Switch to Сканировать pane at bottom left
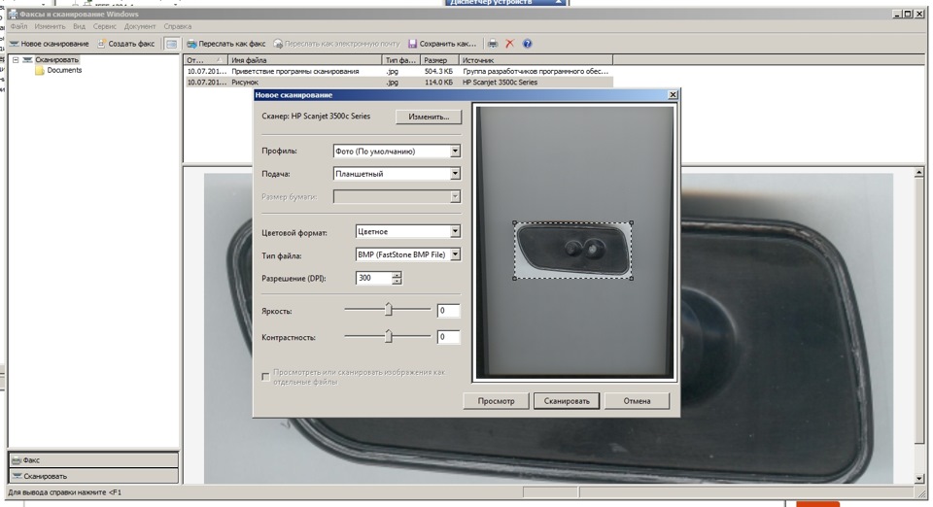The width and height of the screenshot is (933, 507). [93, 476]
